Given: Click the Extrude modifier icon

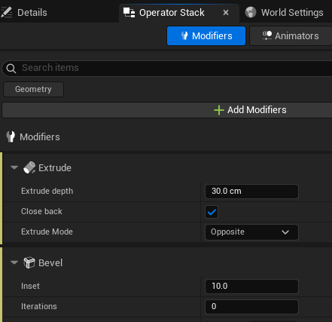Looking at the screenshot, I should [x=29, y=167].
